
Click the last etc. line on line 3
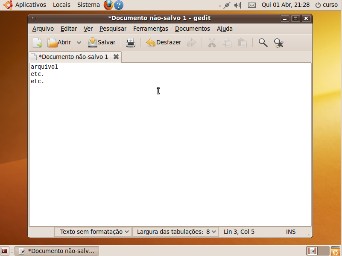coord(37,81)
